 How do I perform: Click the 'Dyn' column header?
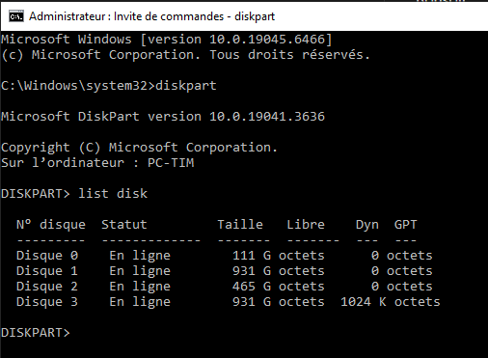coord(367,225)
